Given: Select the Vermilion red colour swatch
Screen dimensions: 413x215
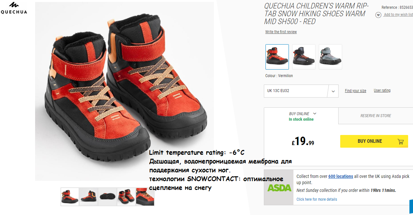Looking at the screenshot, I should (277, 57).
